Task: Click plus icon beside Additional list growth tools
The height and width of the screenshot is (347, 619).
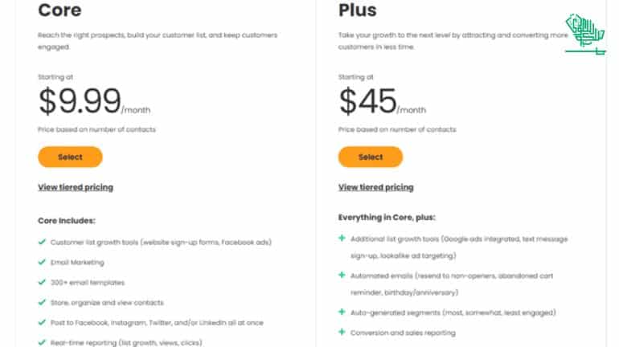Action: coord(342,239)
